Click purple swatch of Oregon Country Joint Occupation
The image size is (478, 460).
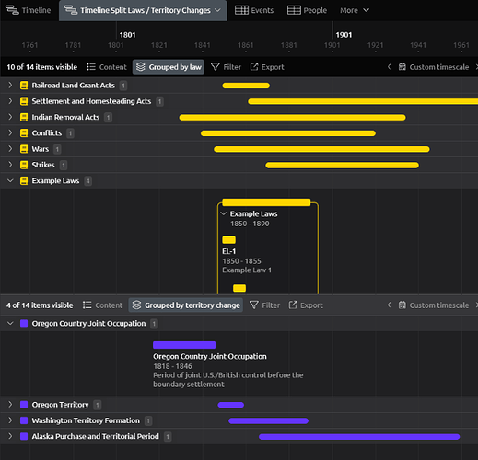click(24, 324)
